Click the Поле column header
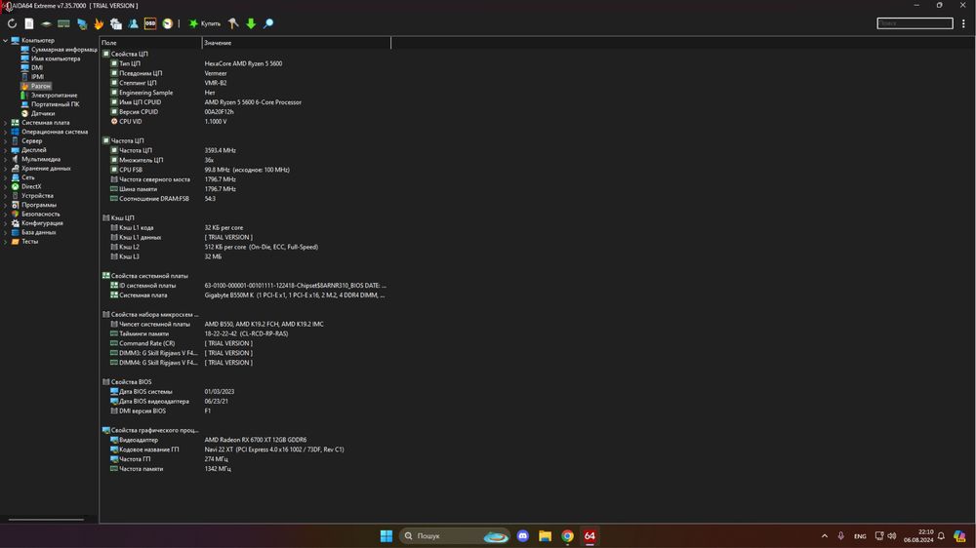 (150, 43)
